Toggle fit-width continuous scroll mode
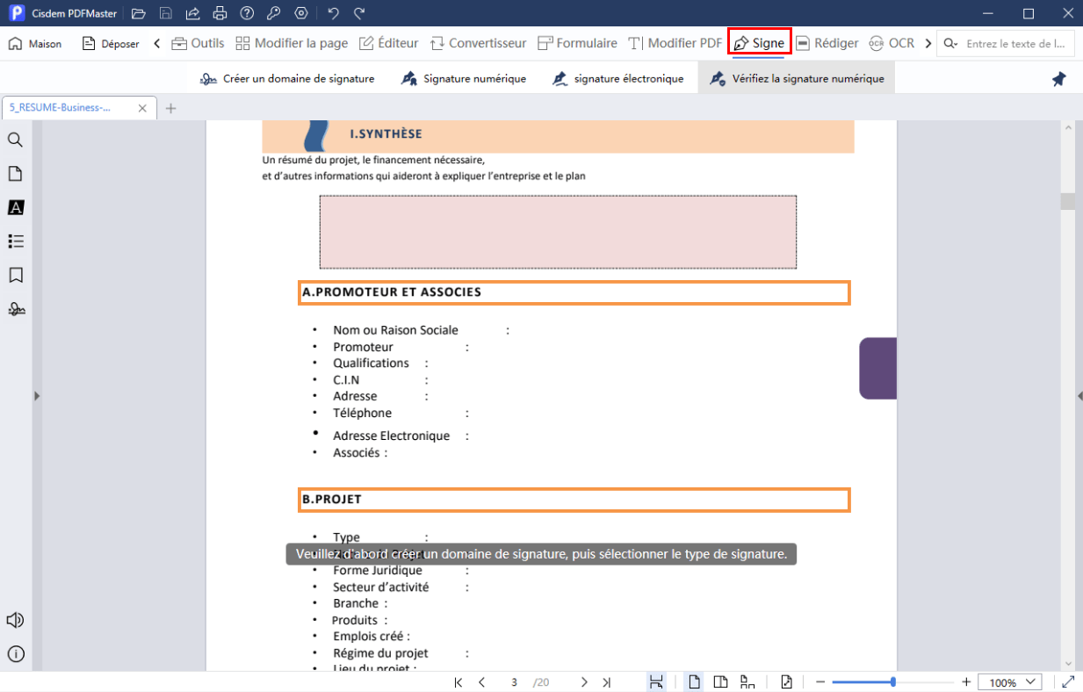 pos(656,682)
